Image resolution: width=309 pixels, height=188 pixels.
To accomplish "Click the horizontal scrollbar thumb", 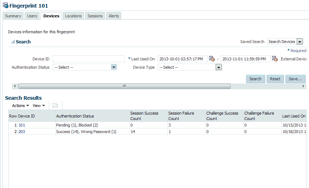I will 124,86.
